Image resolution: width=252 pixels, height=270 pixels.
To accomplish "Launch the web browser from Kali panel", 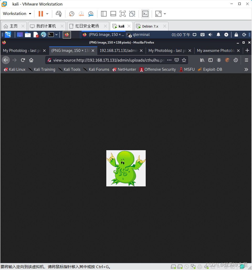I will coord(44,35).
